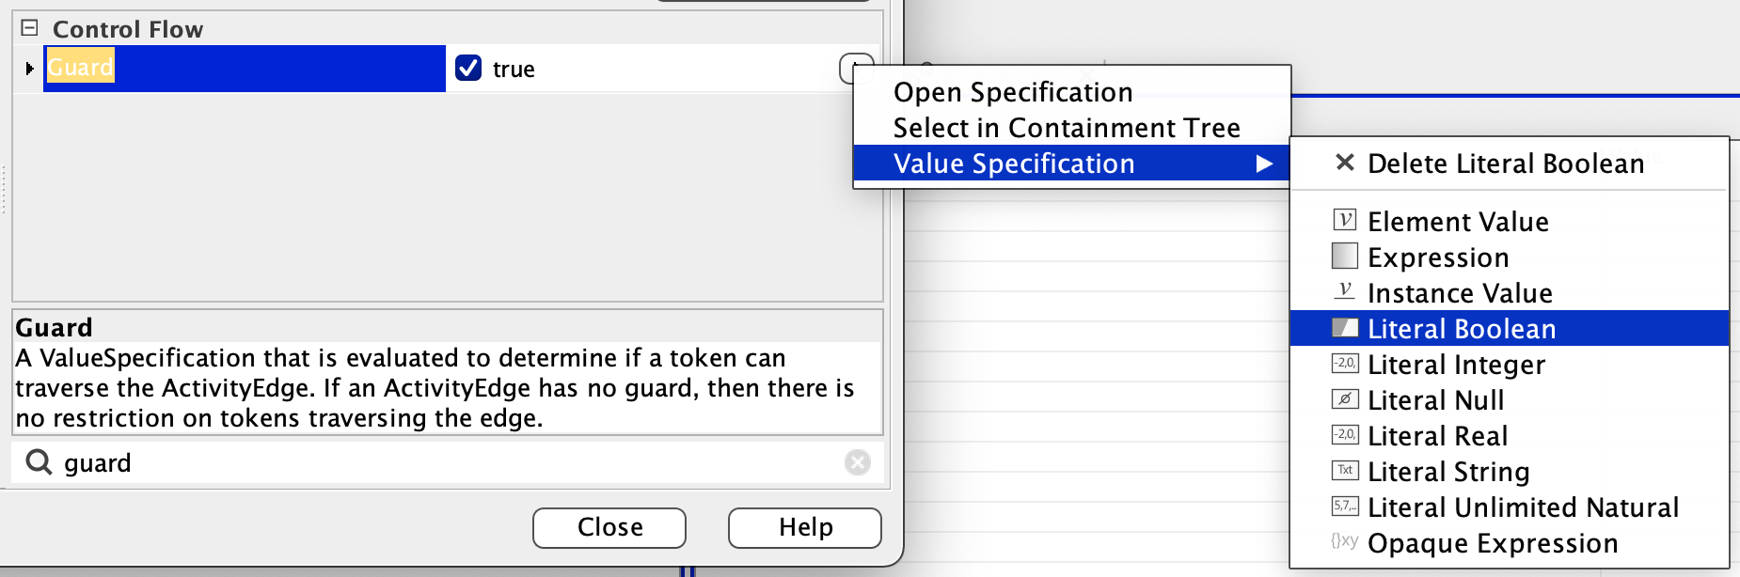This screenshot has height=577, width=1740.
Task: Select Literal Real menu entry
Action: coord(1437,436)
